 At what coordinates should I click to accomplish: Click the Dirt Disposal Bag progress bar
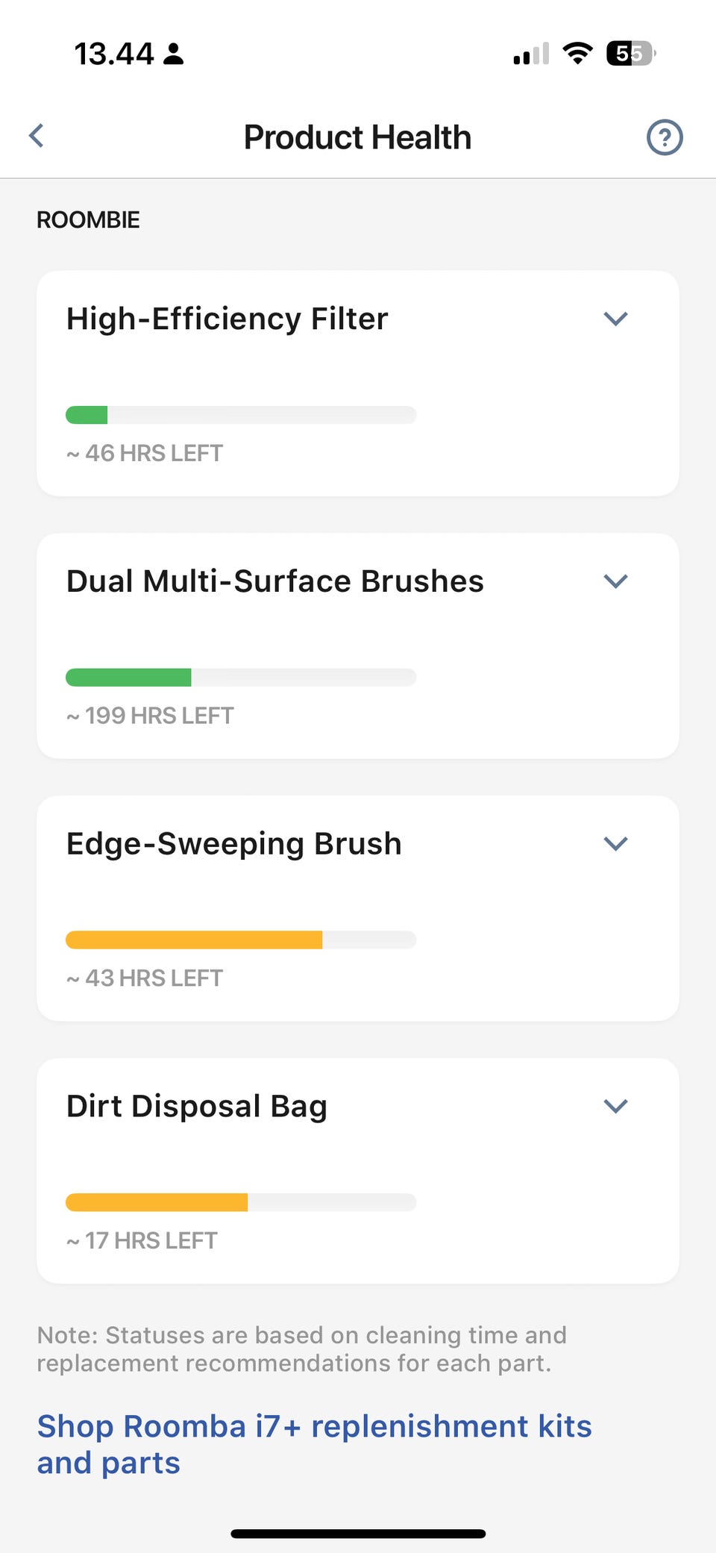coord(241,1202)
